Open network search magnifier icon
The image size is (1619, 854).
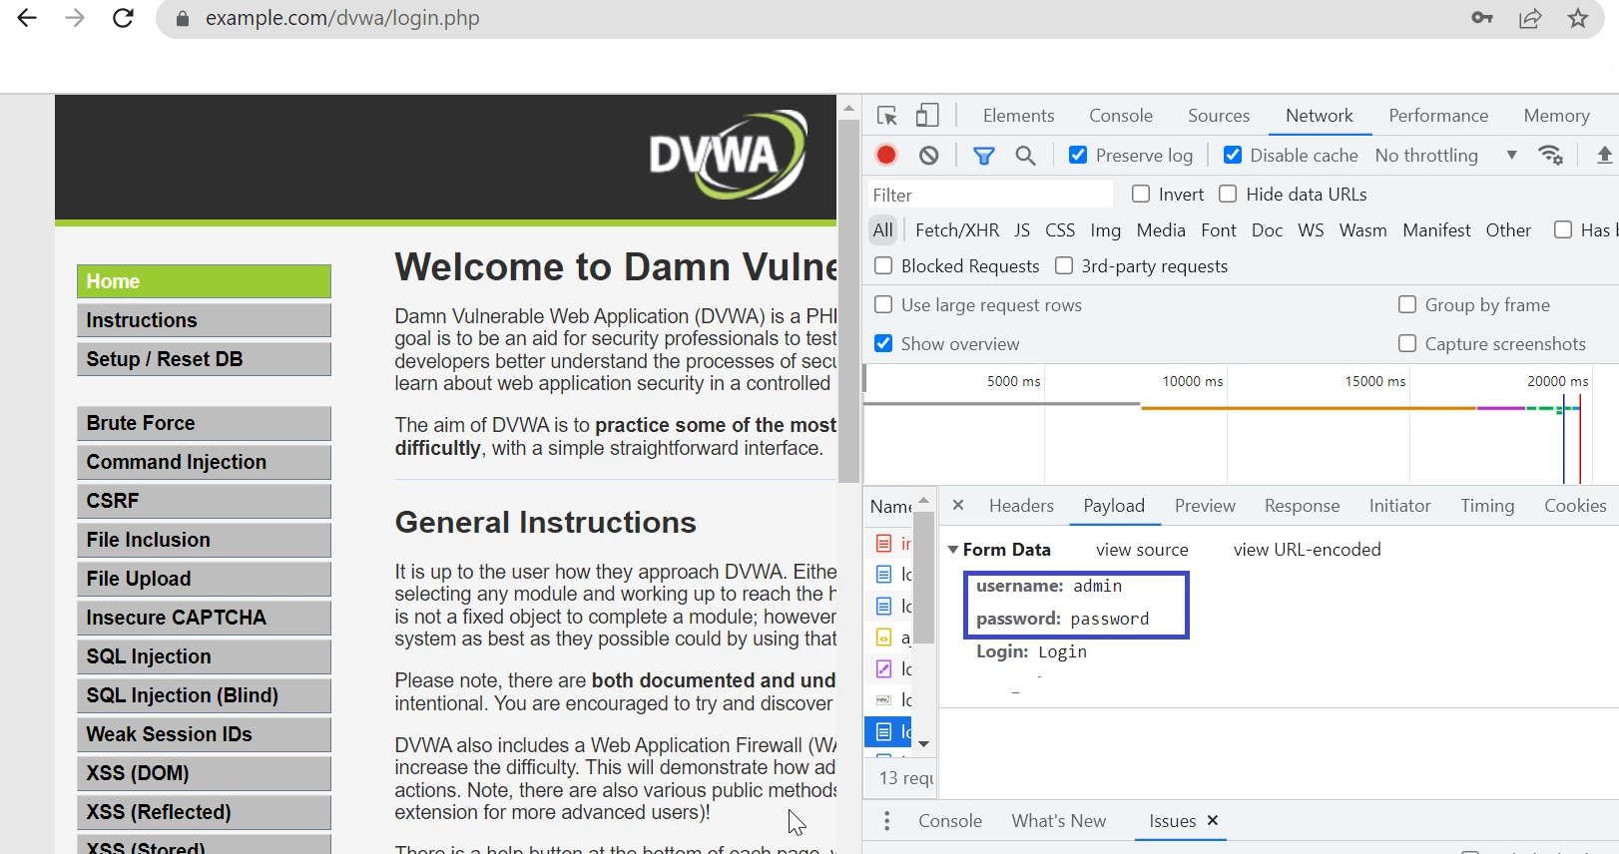[x=1025, y=156]
